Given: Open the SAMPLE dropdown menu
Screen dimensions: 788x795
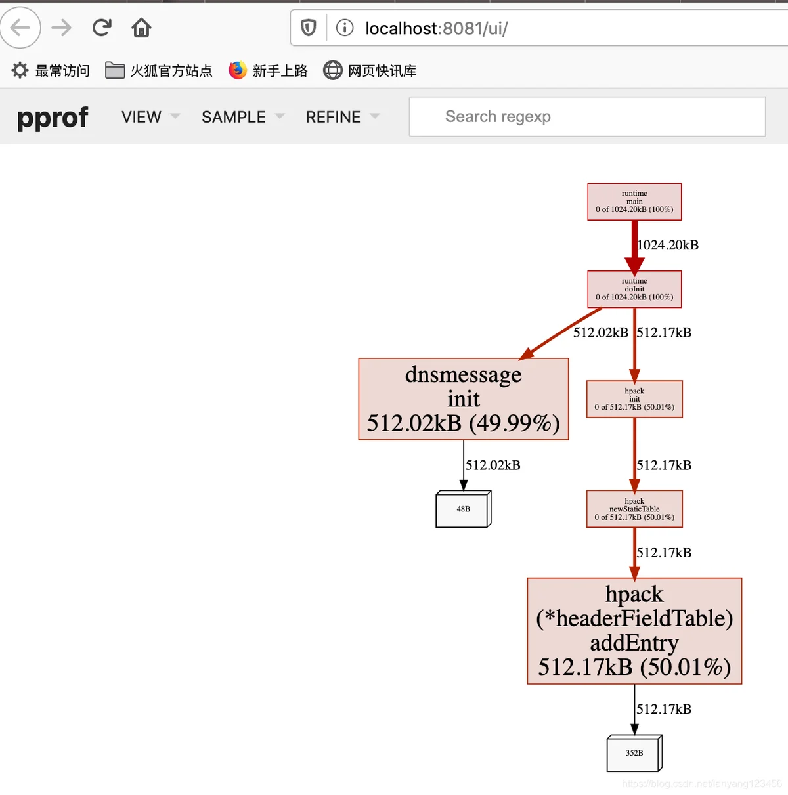Looking at the screenshot, I should pos(243,117).
